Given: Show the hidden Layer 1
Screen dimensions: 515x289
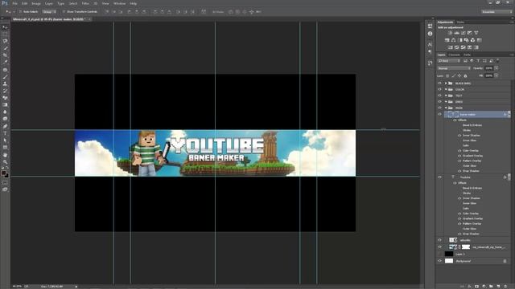Looking at the screenshot, I should click(440, 254).
